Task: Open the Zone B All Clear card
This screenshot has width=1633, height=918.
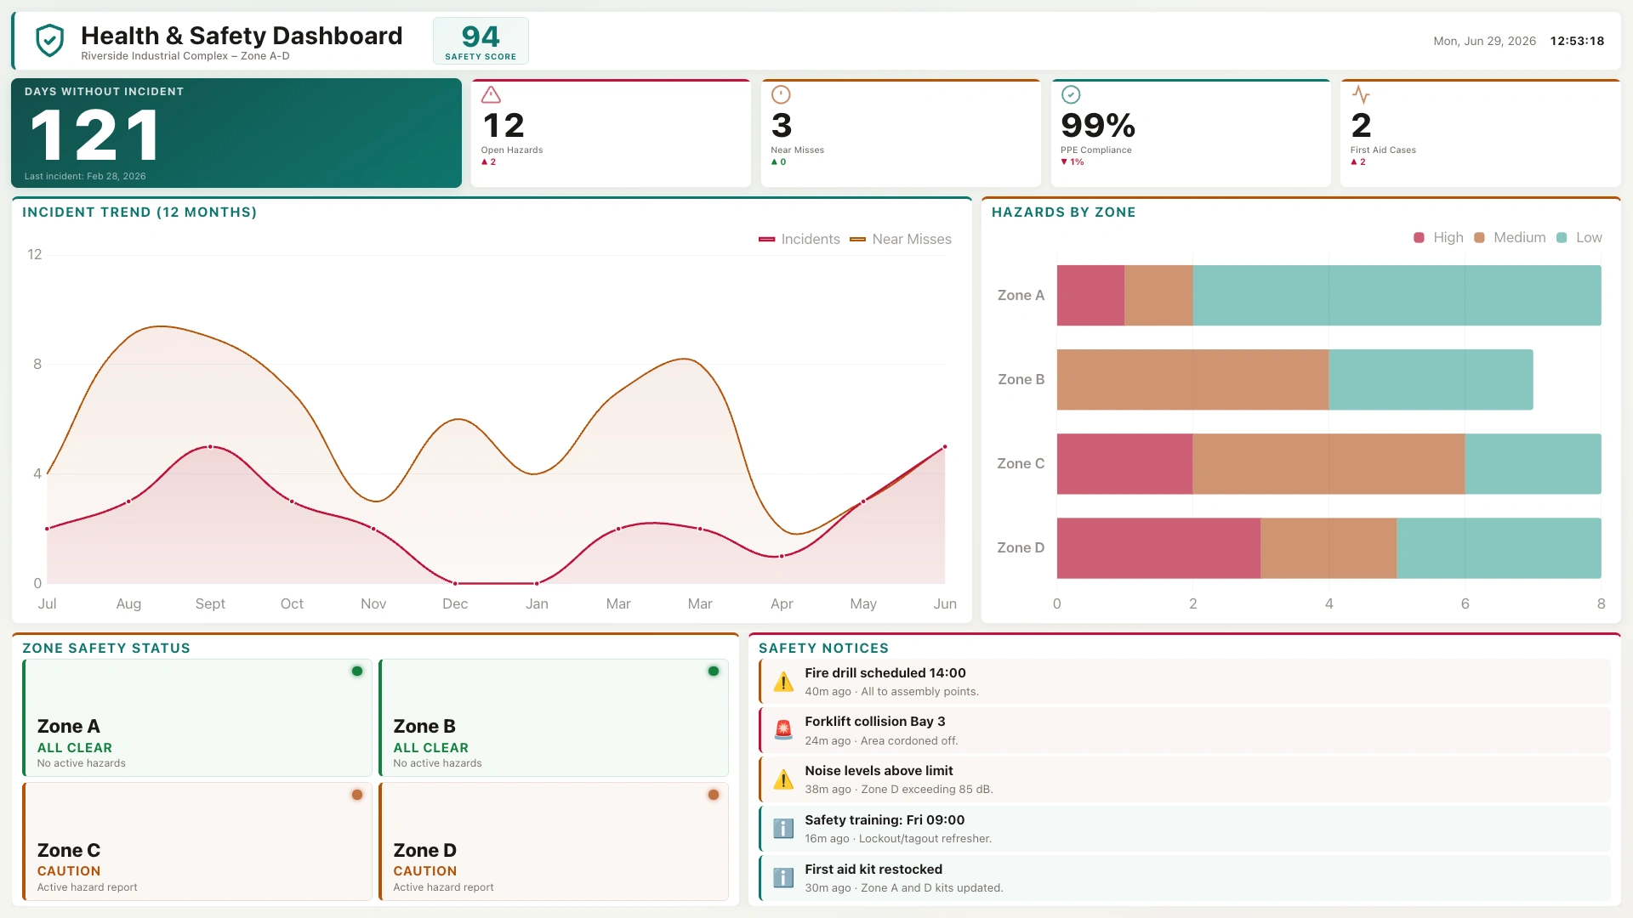Action: [554, 718]
